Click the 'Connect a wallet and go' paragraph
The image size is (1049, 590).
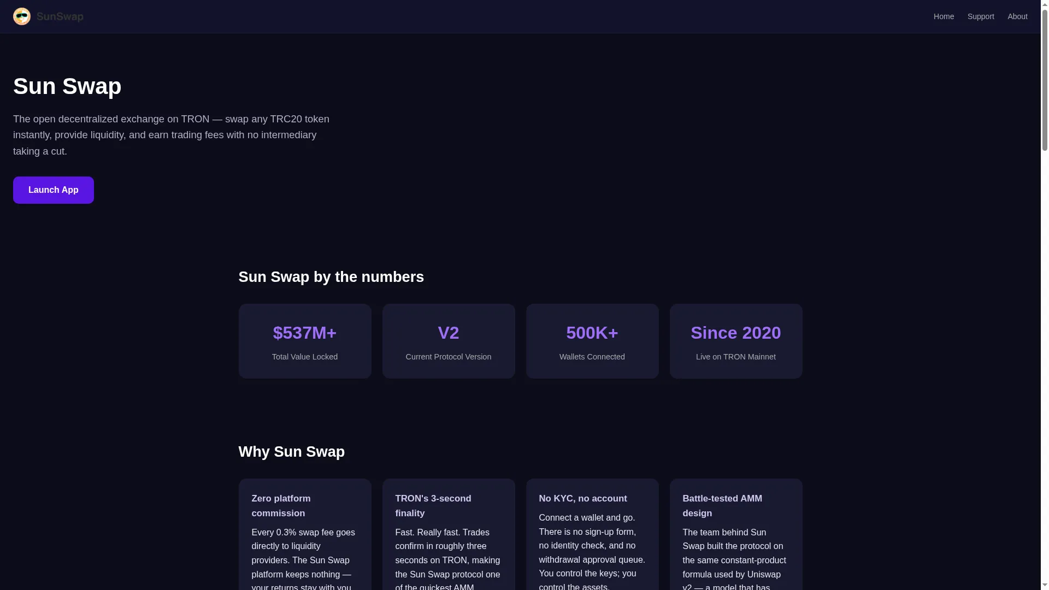click(x=592, y=552)
